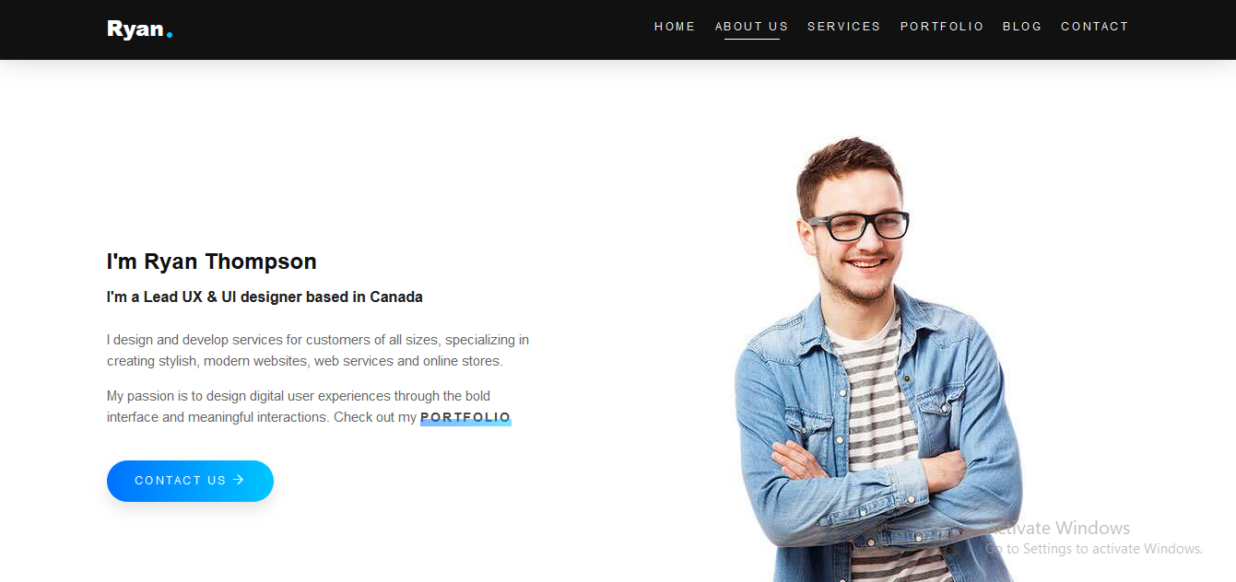Click the blue CONTACT US button
Viewport: 1236px width, 582px height.
pos(190,481)
